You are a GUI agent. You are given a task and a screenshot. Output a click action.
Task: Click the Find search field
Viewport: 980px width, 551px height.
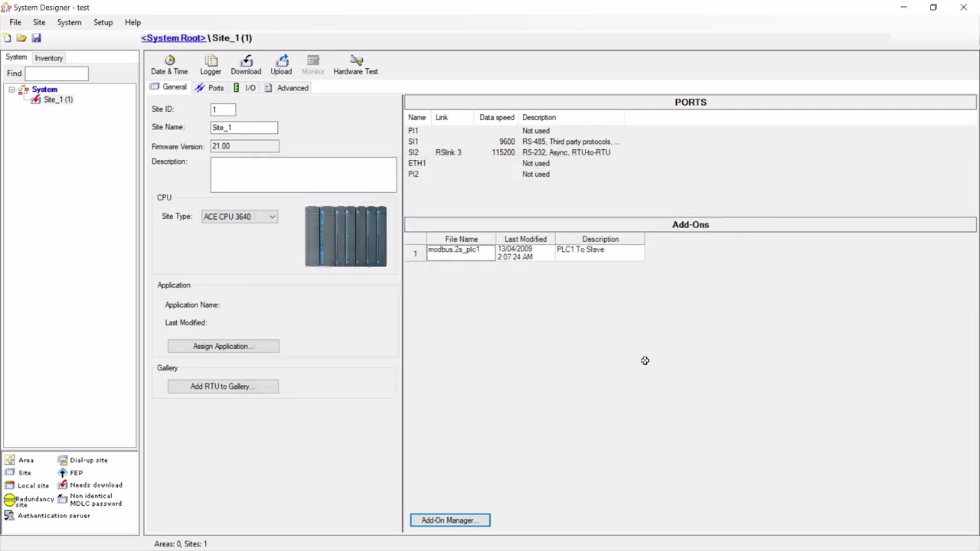[57, 73]
